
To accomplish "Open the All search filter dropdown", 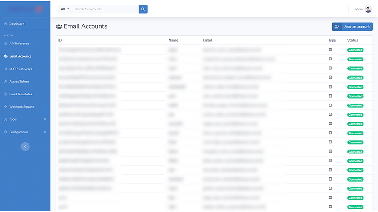I will 65,9.
